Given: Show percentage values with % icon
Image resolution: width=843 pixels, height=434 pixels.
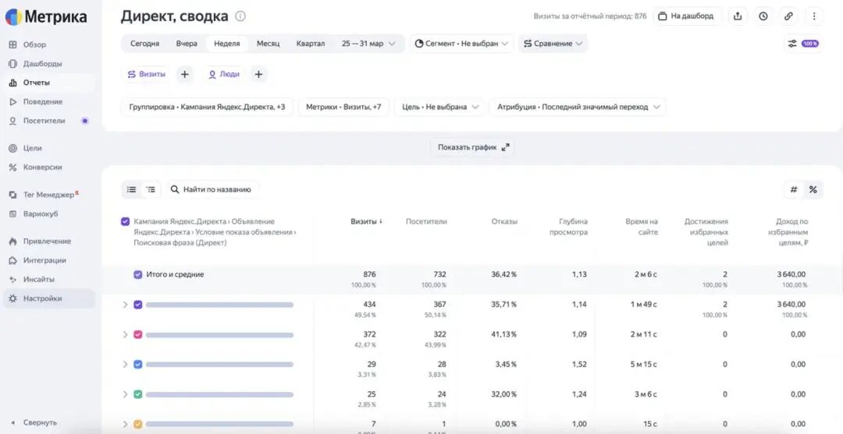Looking at the screenshot, I should coord(813,189).
